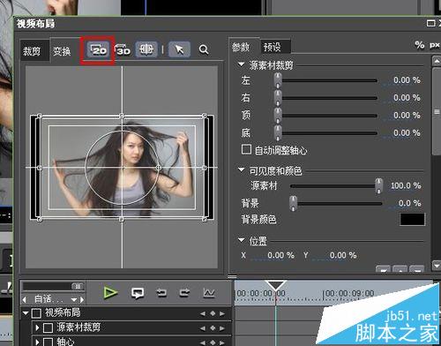The height and width of the screenshot is (346, 441).
Task: Collapse 视频布局 tree row in timeline
Action: coord(26,312)
